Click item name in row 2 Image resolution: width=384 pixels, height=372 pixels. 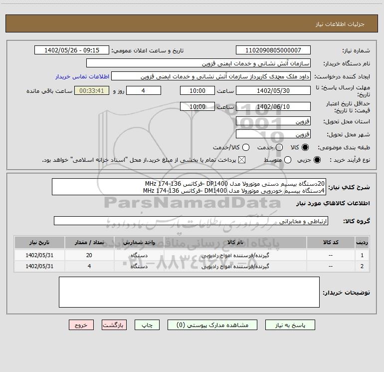235,266
